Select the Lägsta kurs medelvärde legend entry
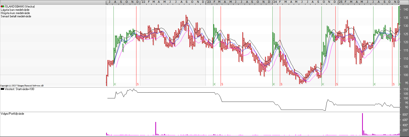The image size is (409, 137). tap(15, 10)
